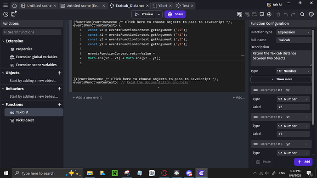Screen dimensions: 317x178
Task: Collapse the Functions section
Action: click(3, 105)
